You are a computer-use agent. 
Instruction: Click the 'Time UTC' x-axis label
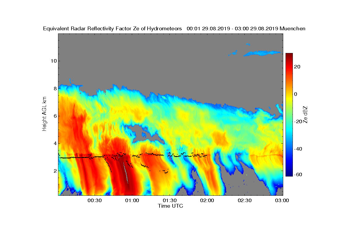point(171,206)
